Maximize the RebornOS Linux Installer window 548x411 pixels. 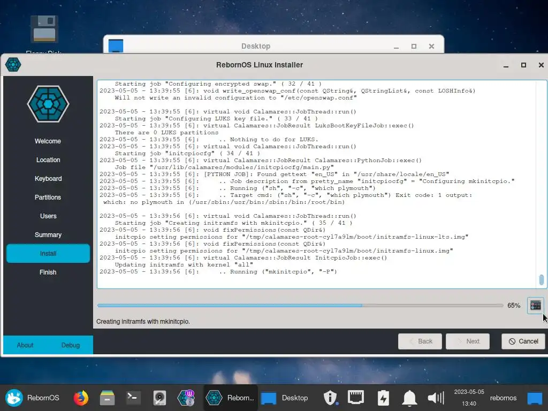523,65
